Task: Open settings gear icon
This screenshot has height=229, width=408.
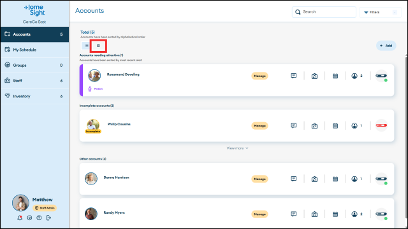Action: pos(29,218)
